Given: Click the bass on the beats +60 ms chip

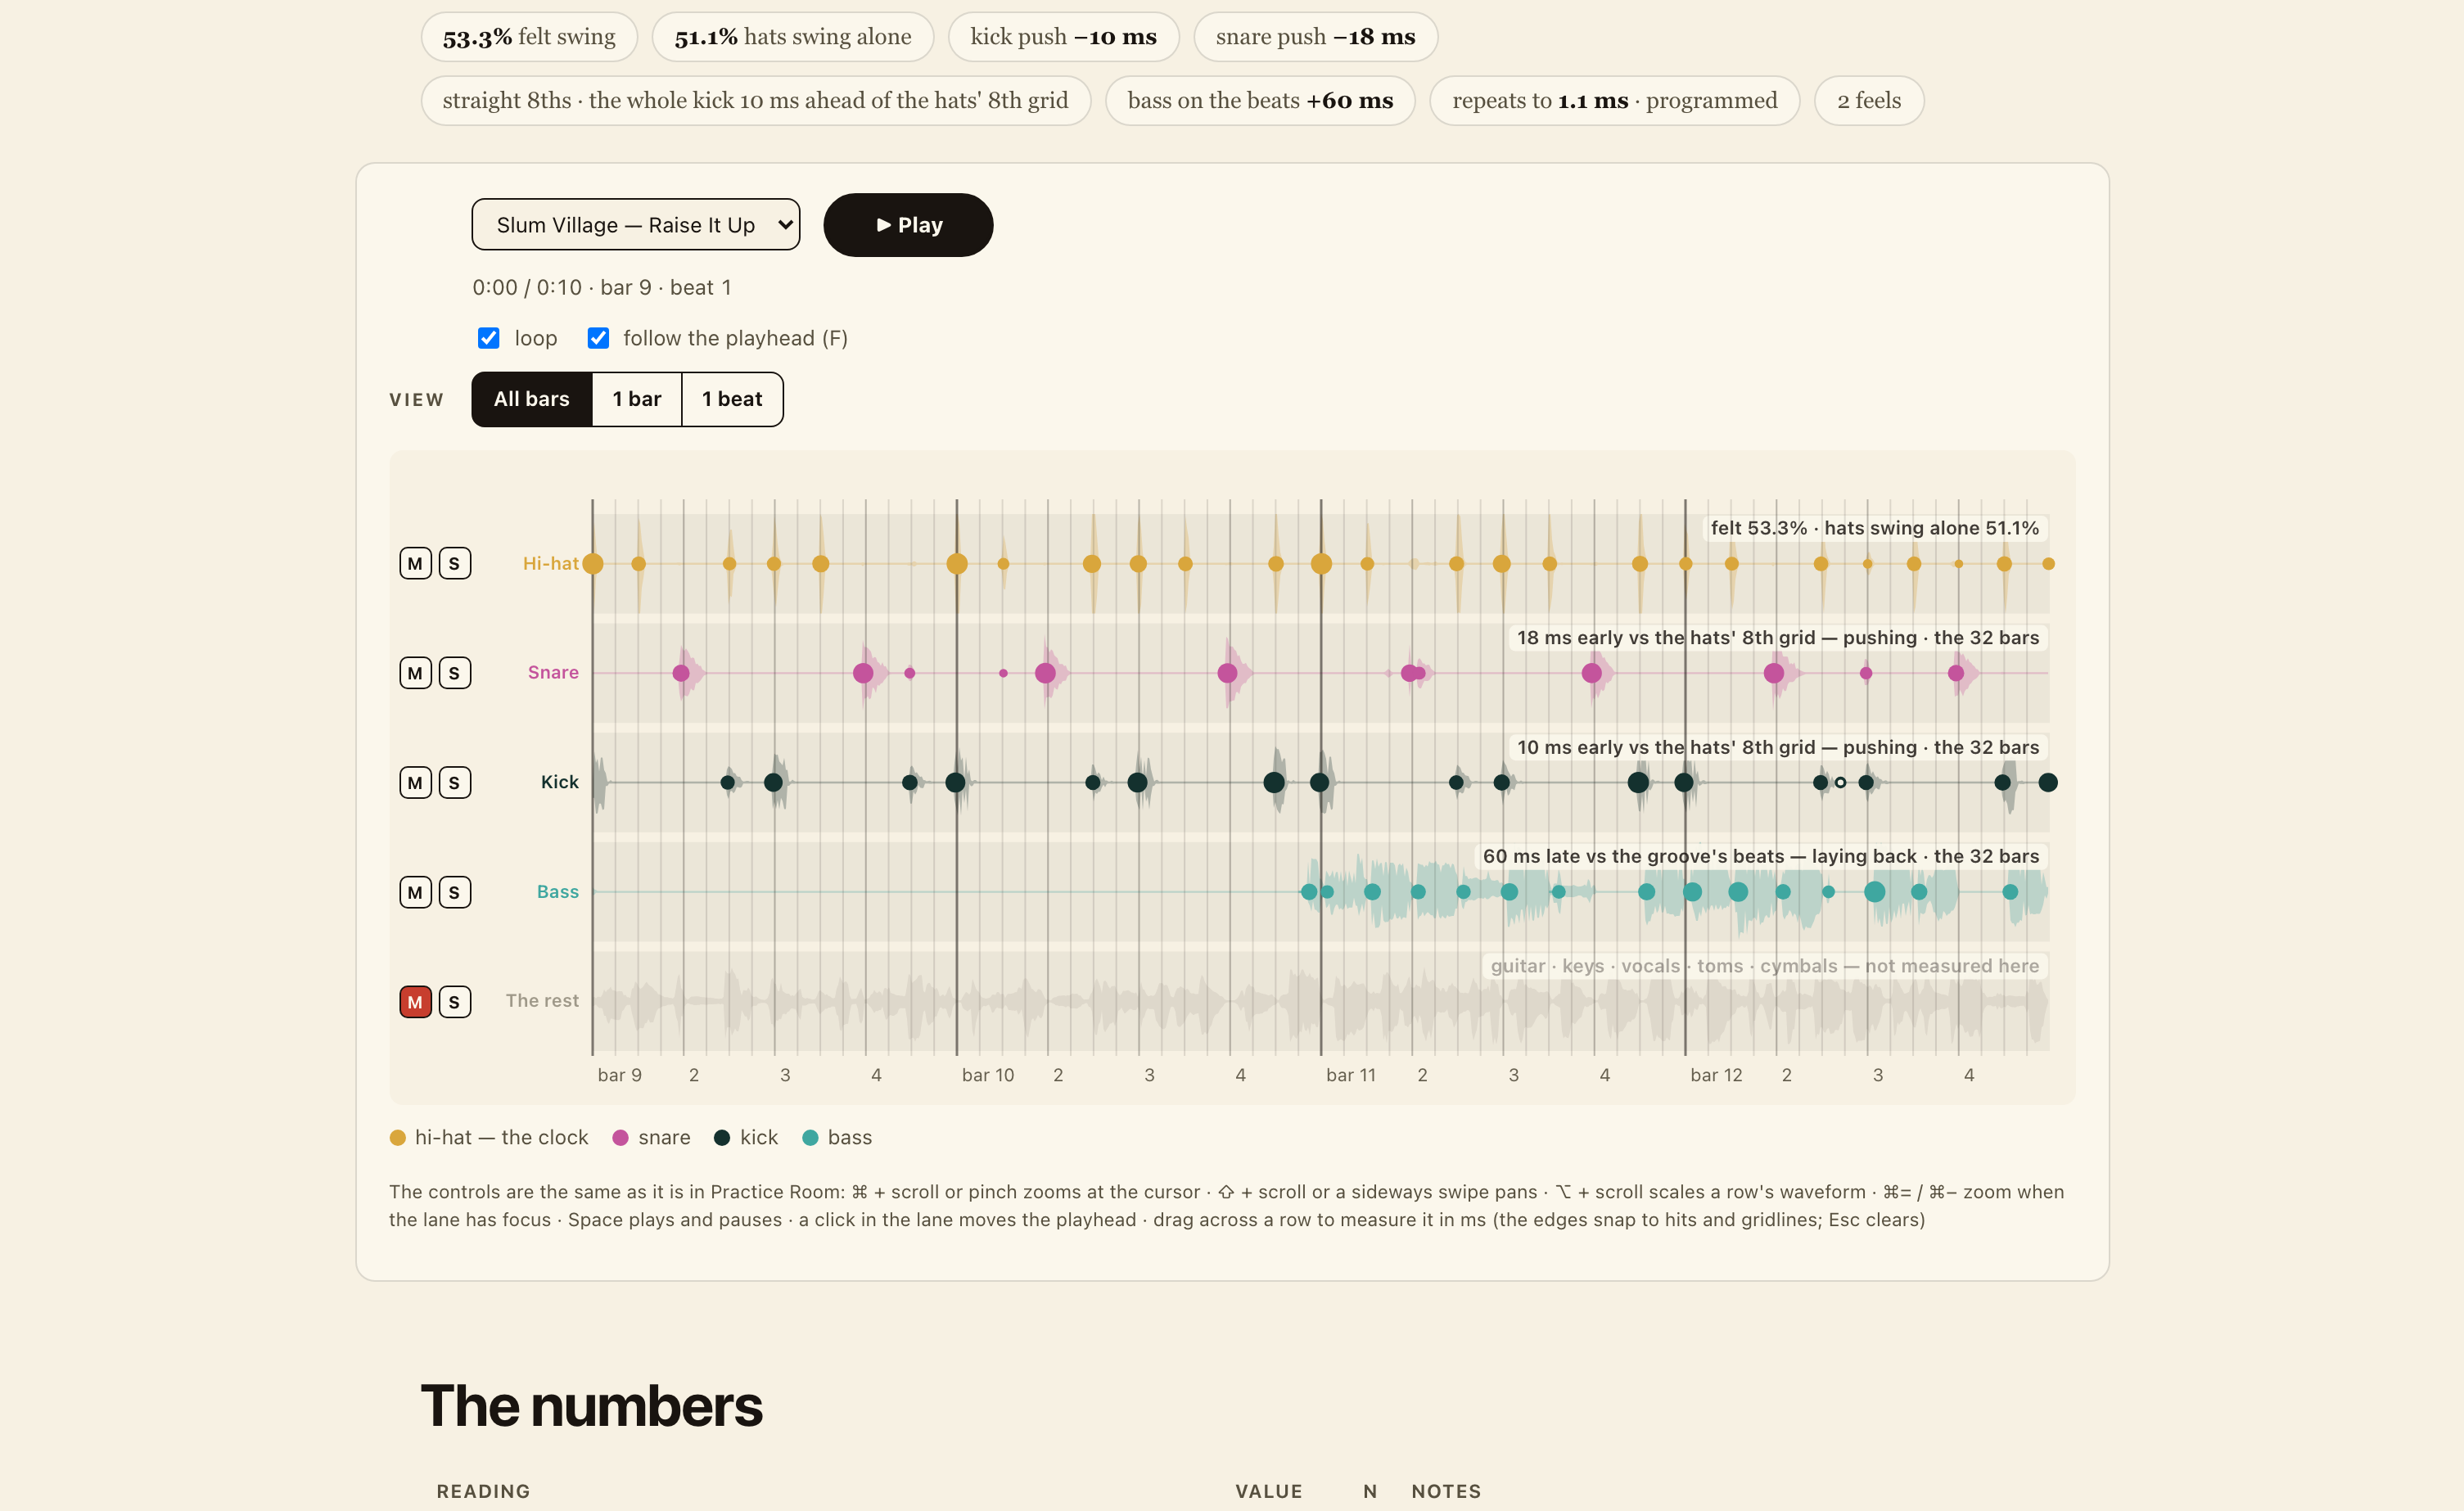Looking at the screenshot, I should click(1260, 101).
